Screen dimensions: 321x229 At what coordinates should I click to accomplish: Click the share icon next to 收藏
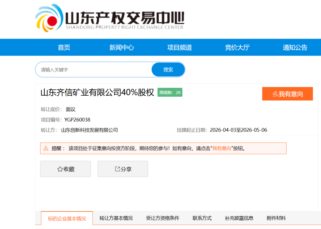coord(117,169)
